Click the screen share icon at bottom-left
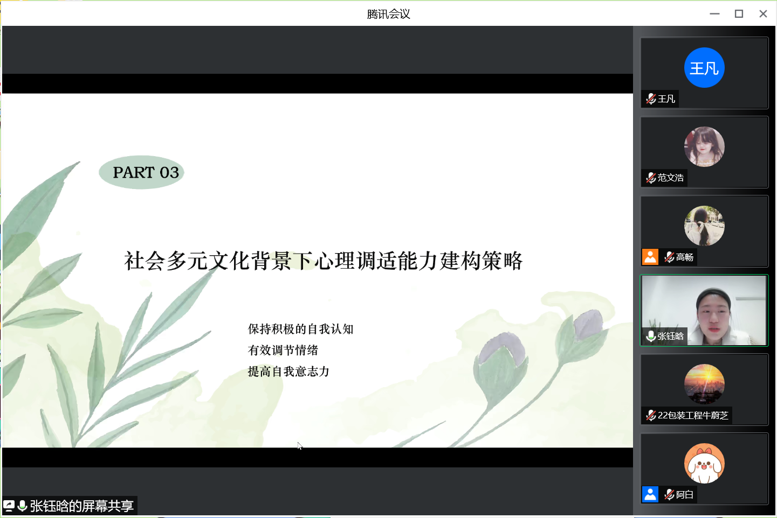The image size is (777, 518). coord(9,506)
